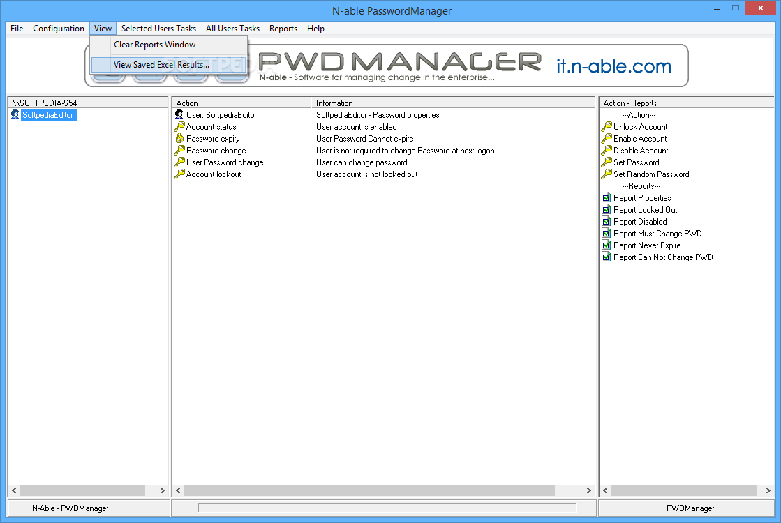Click the Action - Reports column header
The image size is (781, 523).
[x=687, y=103]
